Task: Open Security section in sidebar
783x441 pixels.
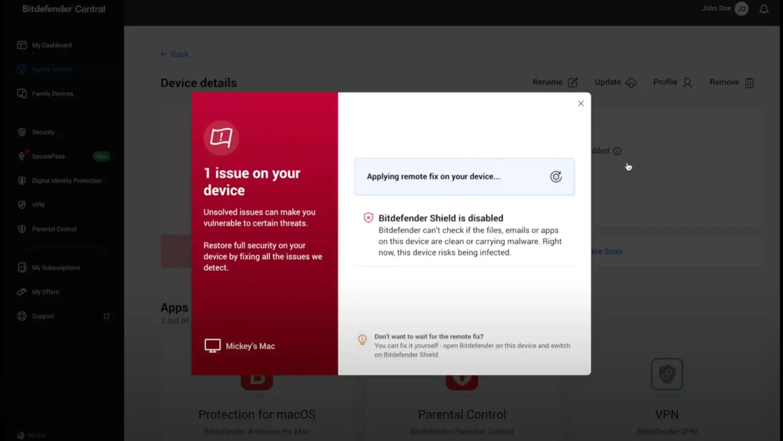Action: 43,132
